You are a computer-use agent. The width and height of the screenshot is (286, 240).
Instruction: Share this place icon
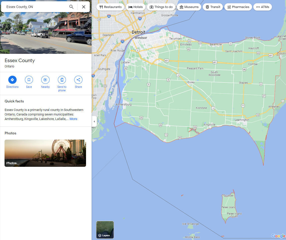78,80
